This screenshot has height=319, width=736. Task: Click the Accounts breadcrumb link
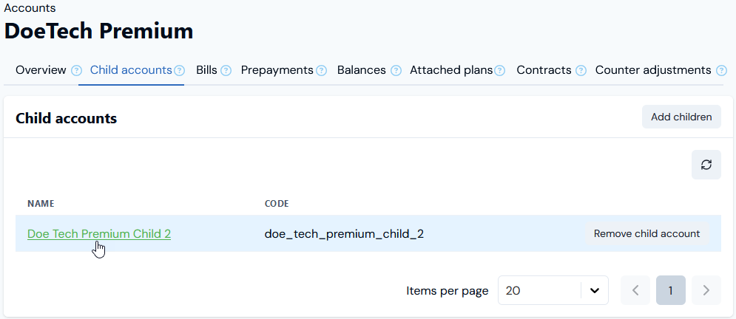tap(30, 8)
